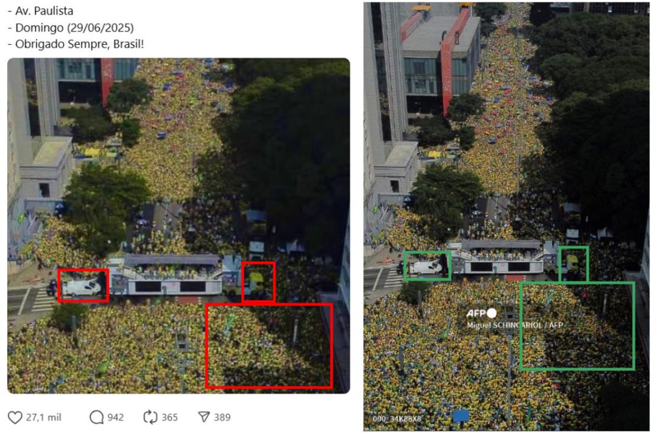Open the 27,1 mil likes count
Viewport: 651px width, 433px height.
pyautogui.click(x=44, y=417)
